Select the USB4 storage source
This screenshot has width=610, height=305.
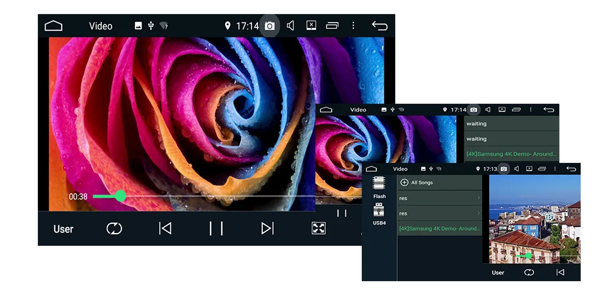(379, 214)
